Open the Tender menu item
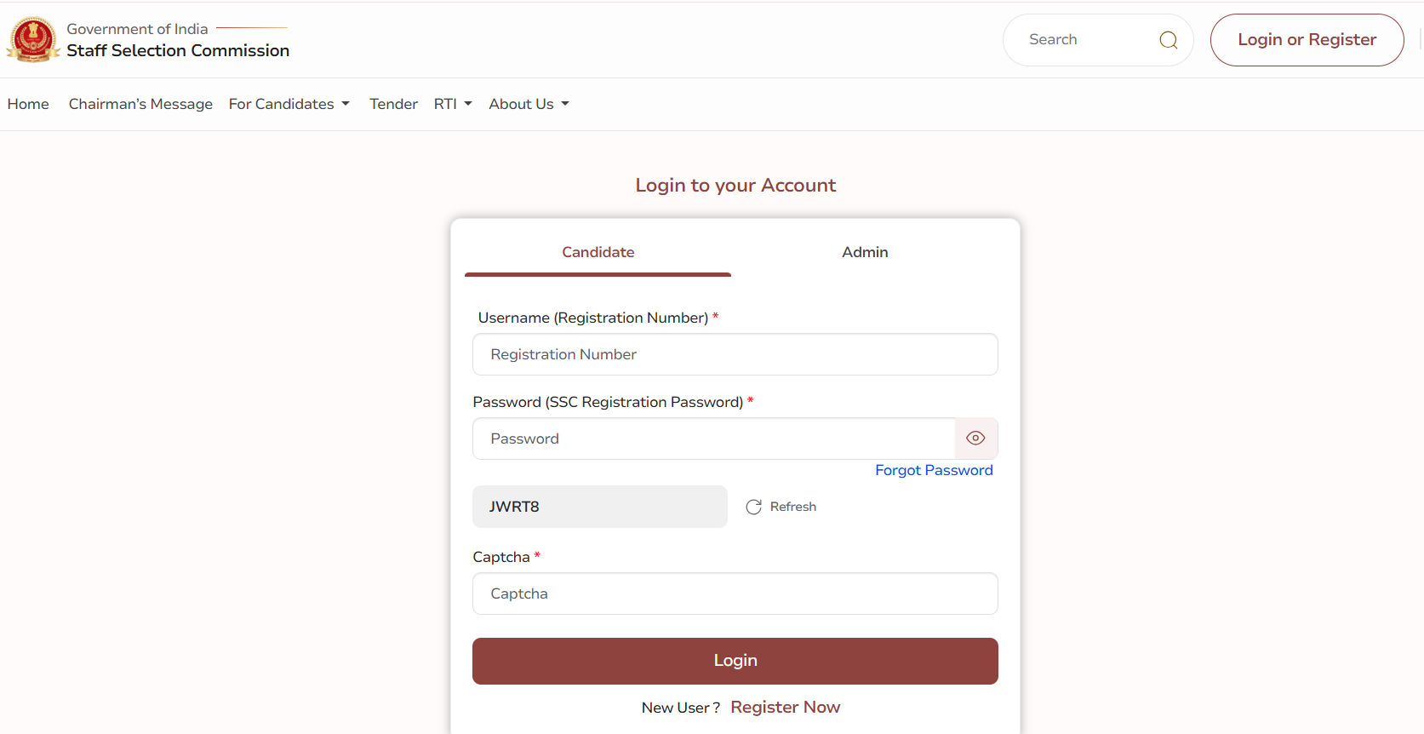The image size is (1424, 734). point(393,104)
